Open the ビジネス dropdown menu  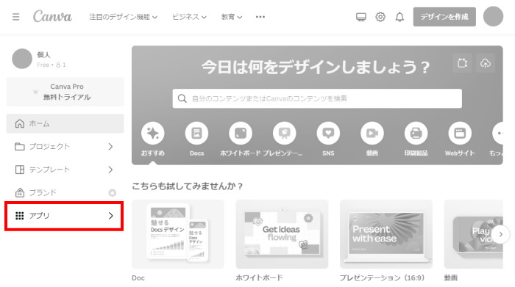[x=190, y=17]
